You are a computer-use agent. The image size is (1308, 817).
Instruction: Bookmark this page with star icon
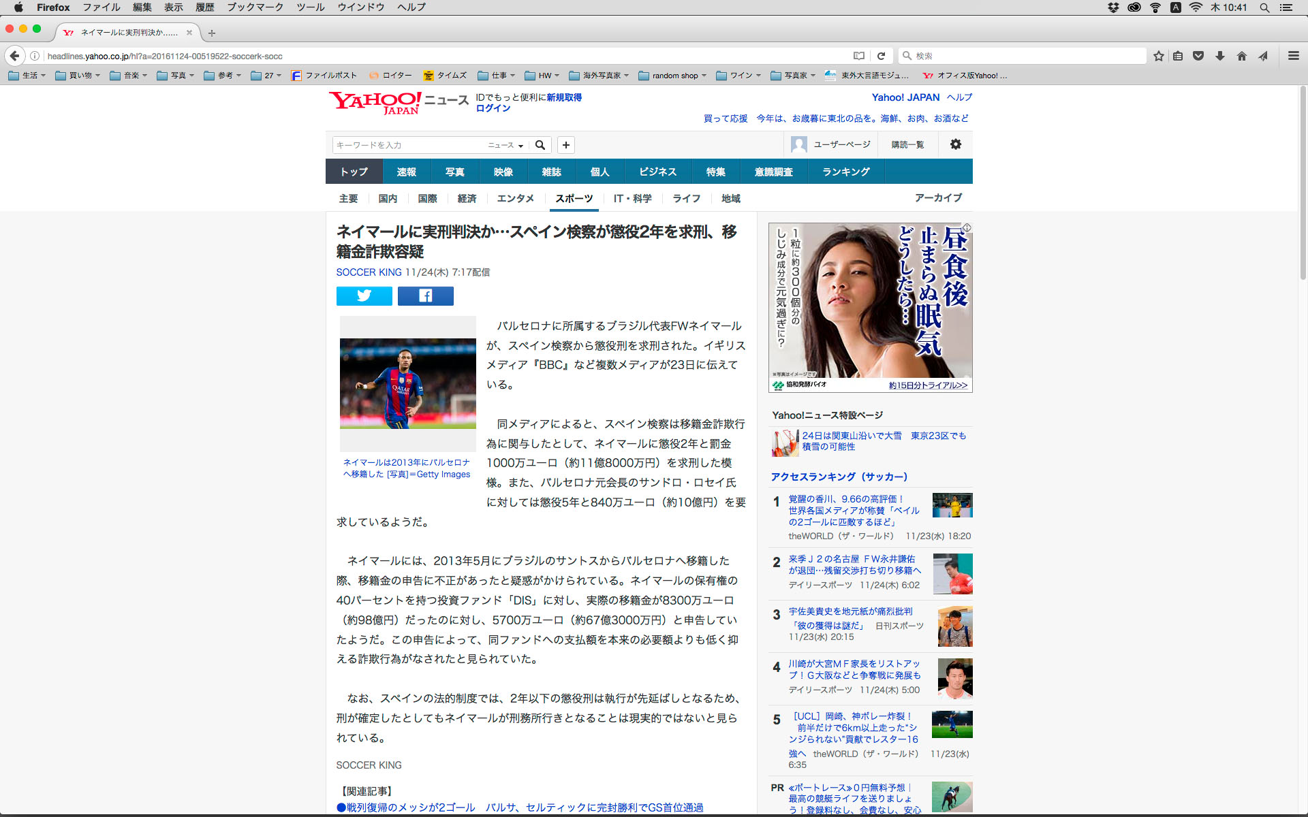[x=1158, y=56]
